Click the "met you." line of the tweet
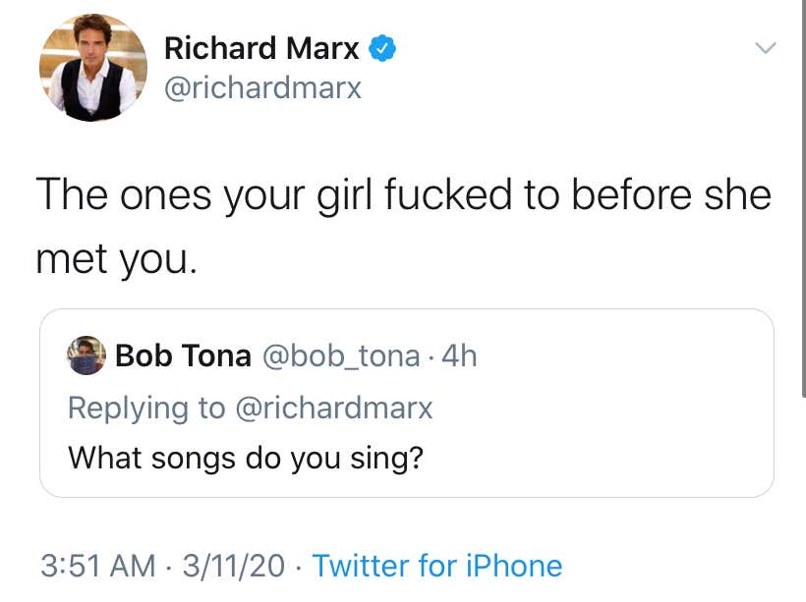This screenshot has height=602, width=806. 116,256
